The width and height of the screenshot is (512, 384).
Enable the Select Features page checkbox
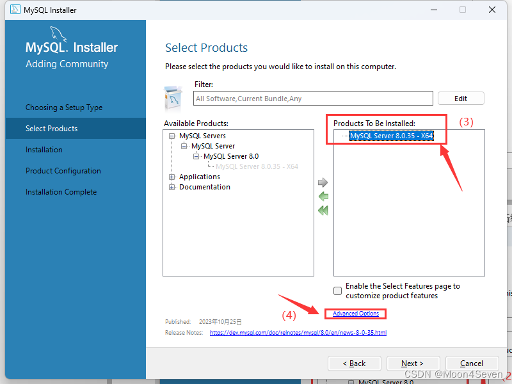[x=337, y=291]
